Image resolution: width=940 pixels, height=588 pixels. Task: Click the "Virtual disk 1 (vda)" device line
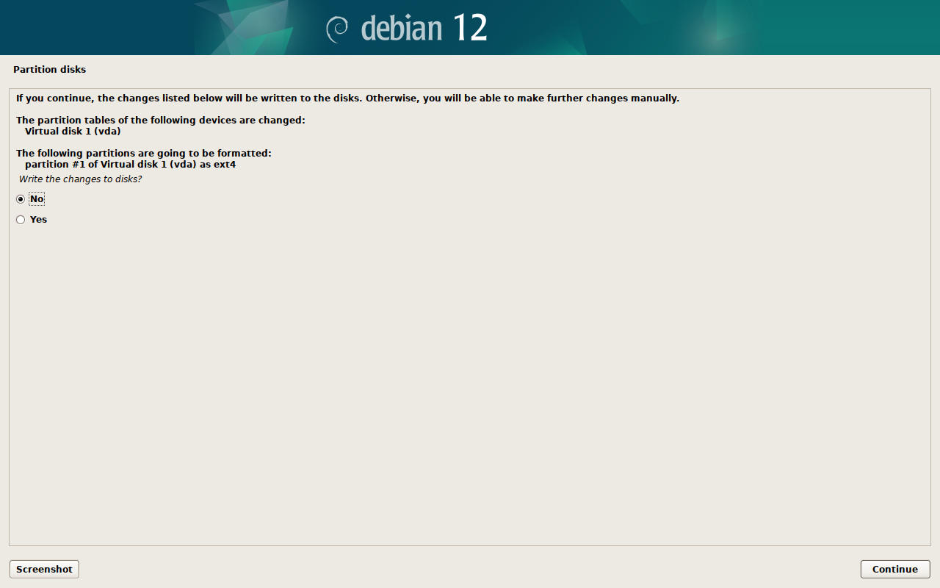click(73, 132)
